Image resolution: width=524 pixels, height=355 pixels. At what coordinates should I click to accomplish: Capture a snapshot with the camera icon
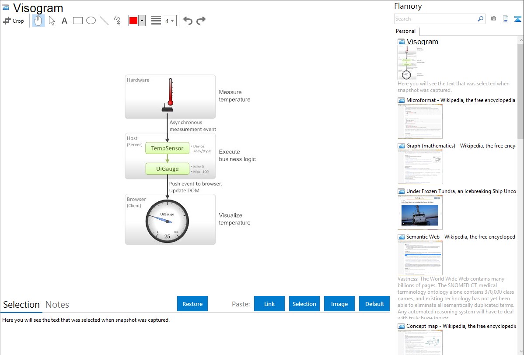click(493, 19)
